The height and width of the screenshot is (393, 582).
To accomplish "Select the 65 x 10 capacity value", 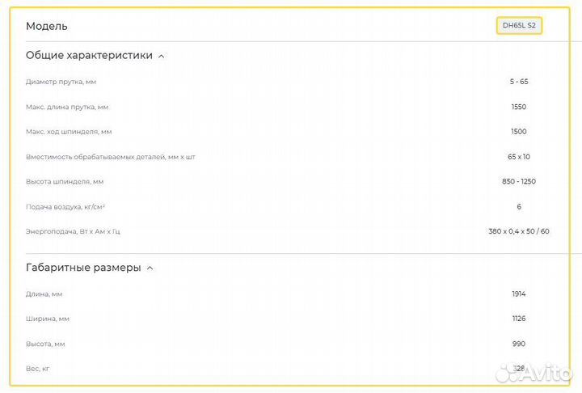I will 519,157.
